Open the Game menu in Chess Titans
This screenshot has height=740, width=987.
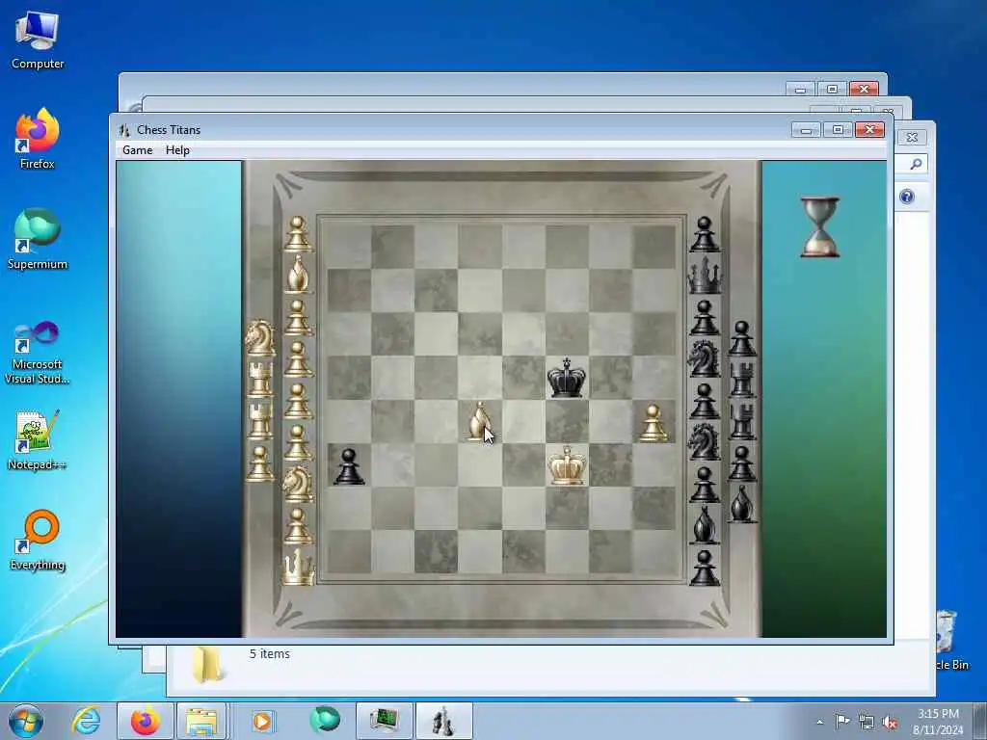coord(137,149)
